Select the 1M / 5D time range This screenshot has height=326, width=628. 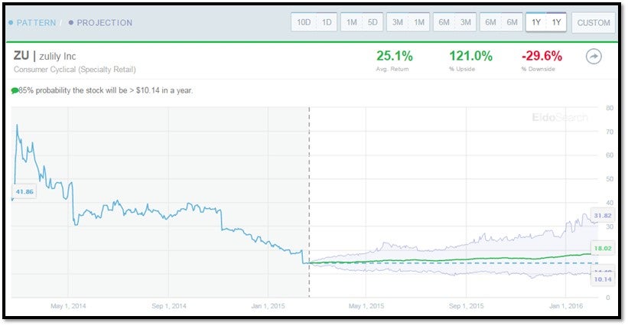pyautogui.click(x=362, y=22)
